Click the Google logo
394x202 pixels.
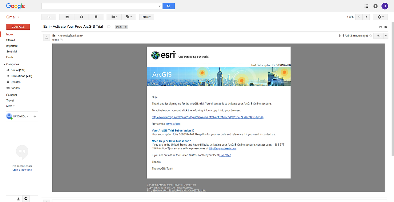(x=15, y=6)
